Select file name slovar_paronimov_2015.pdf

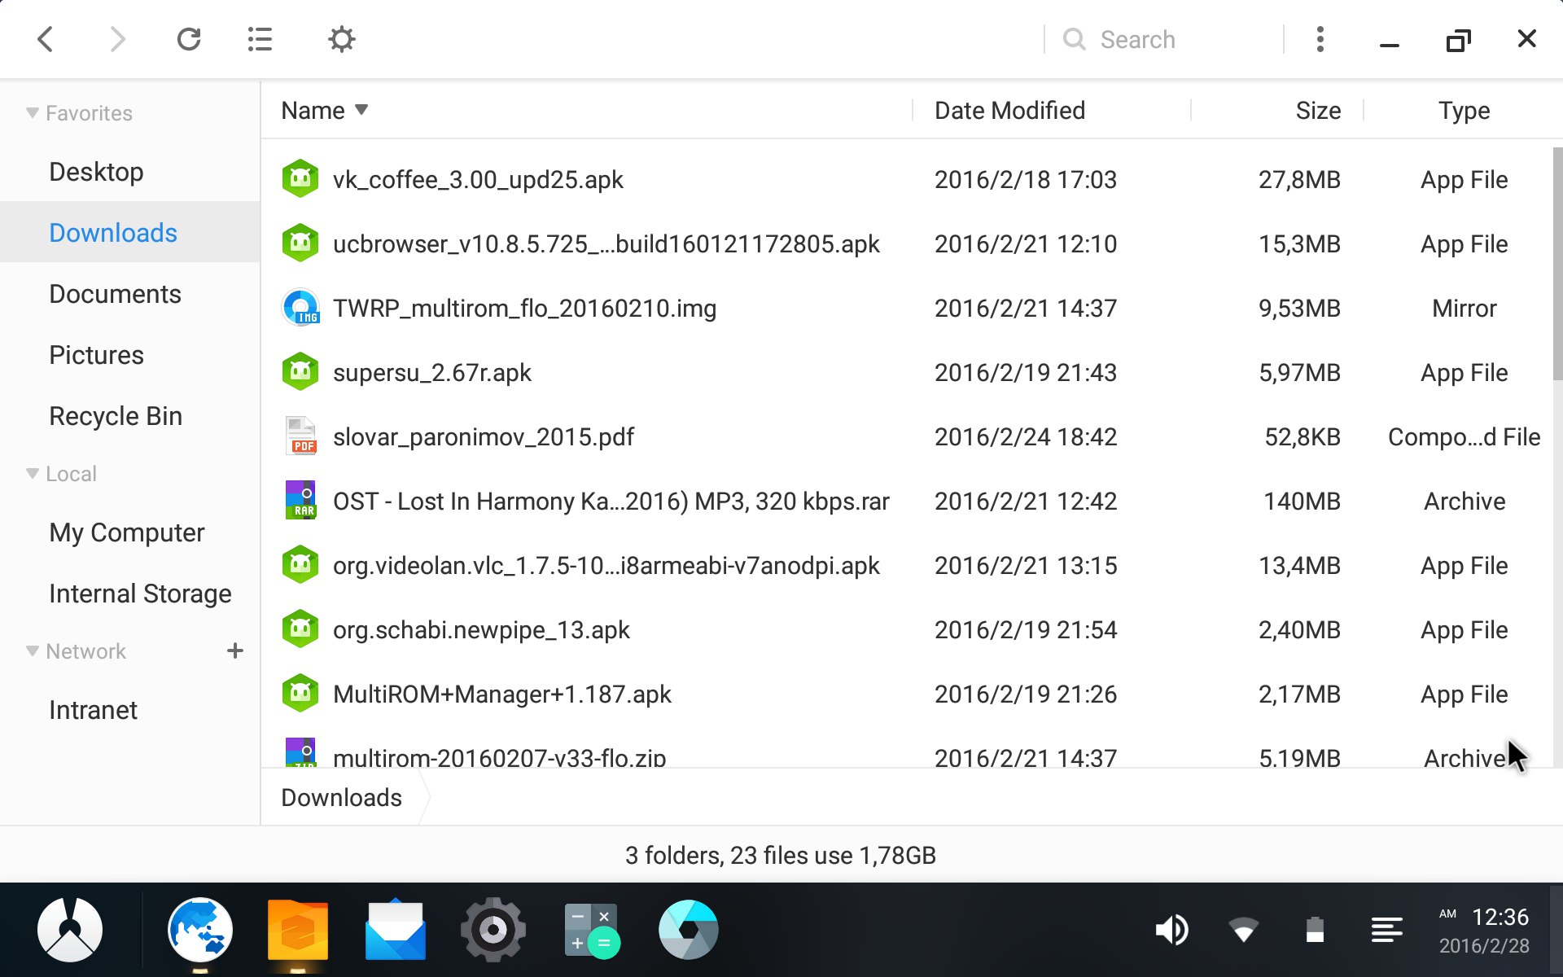[x=483, y=436]
